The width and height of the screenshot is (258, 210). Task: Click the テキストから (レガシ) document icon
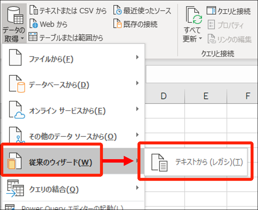159,163
